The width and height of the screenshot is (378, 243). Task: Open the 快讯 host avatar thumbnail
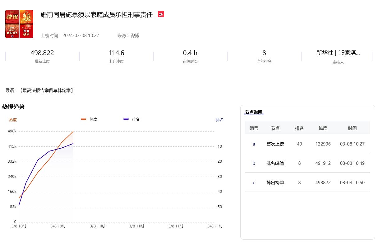tap(12, 17)
